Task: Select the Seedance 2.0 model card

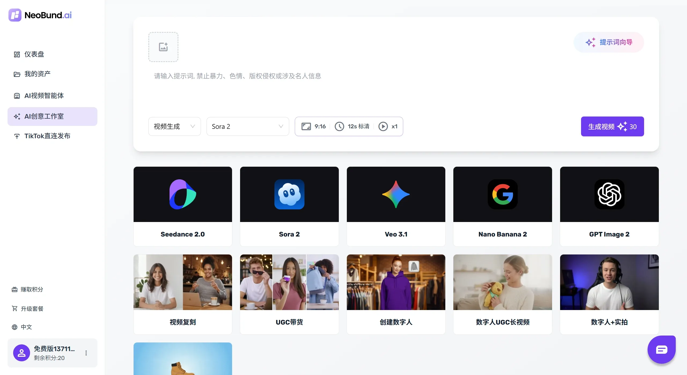Action: tap(183, 206)
